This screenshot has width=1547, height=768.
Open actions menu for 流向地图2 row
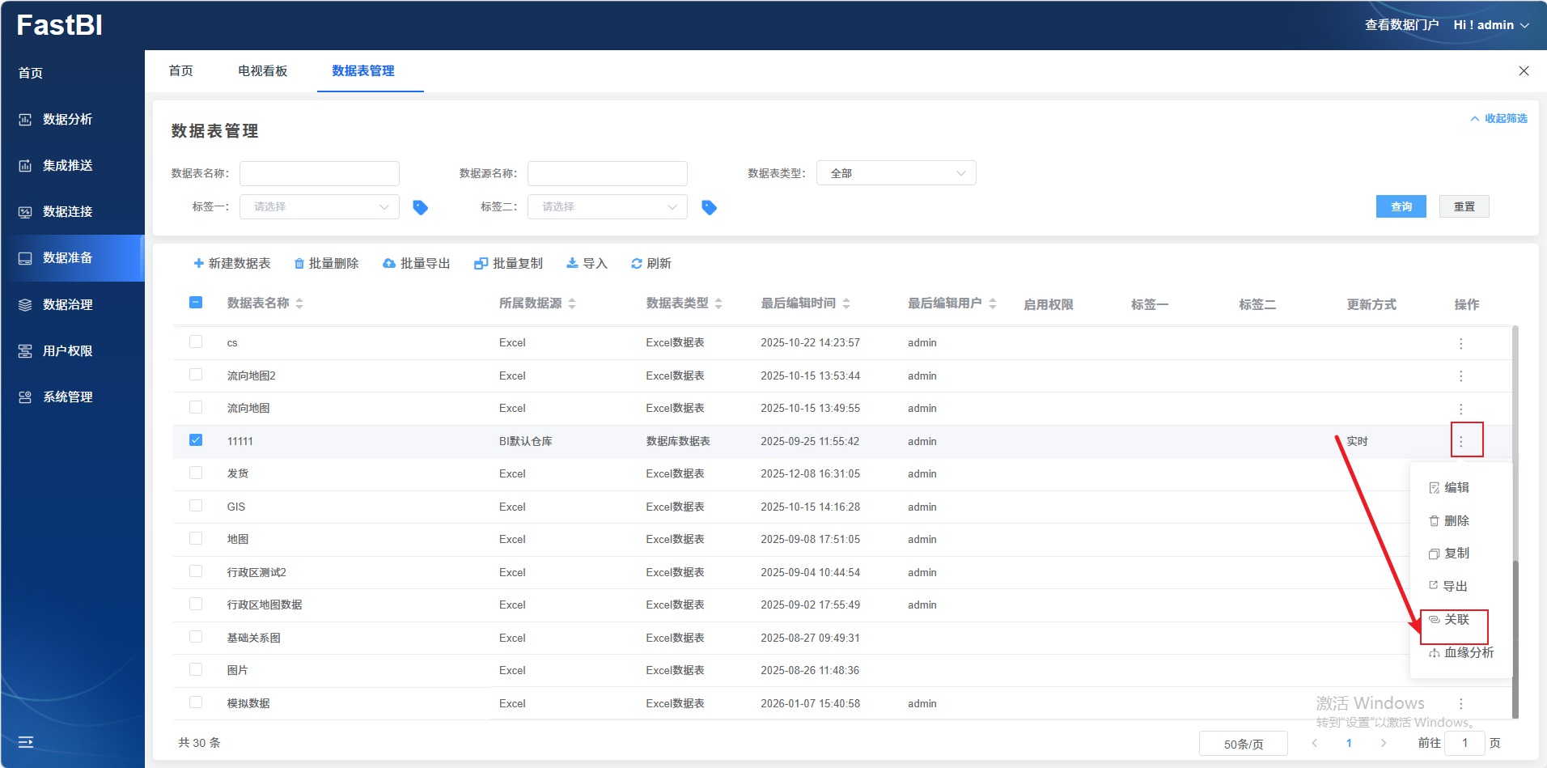[1461, 376]
